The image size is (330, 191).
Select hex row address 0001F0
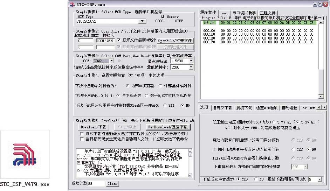click(209, 42)
